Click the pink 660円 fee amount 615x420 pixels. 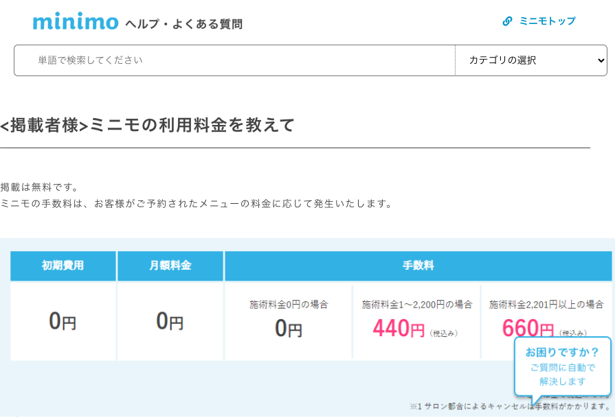click(527, 328)
